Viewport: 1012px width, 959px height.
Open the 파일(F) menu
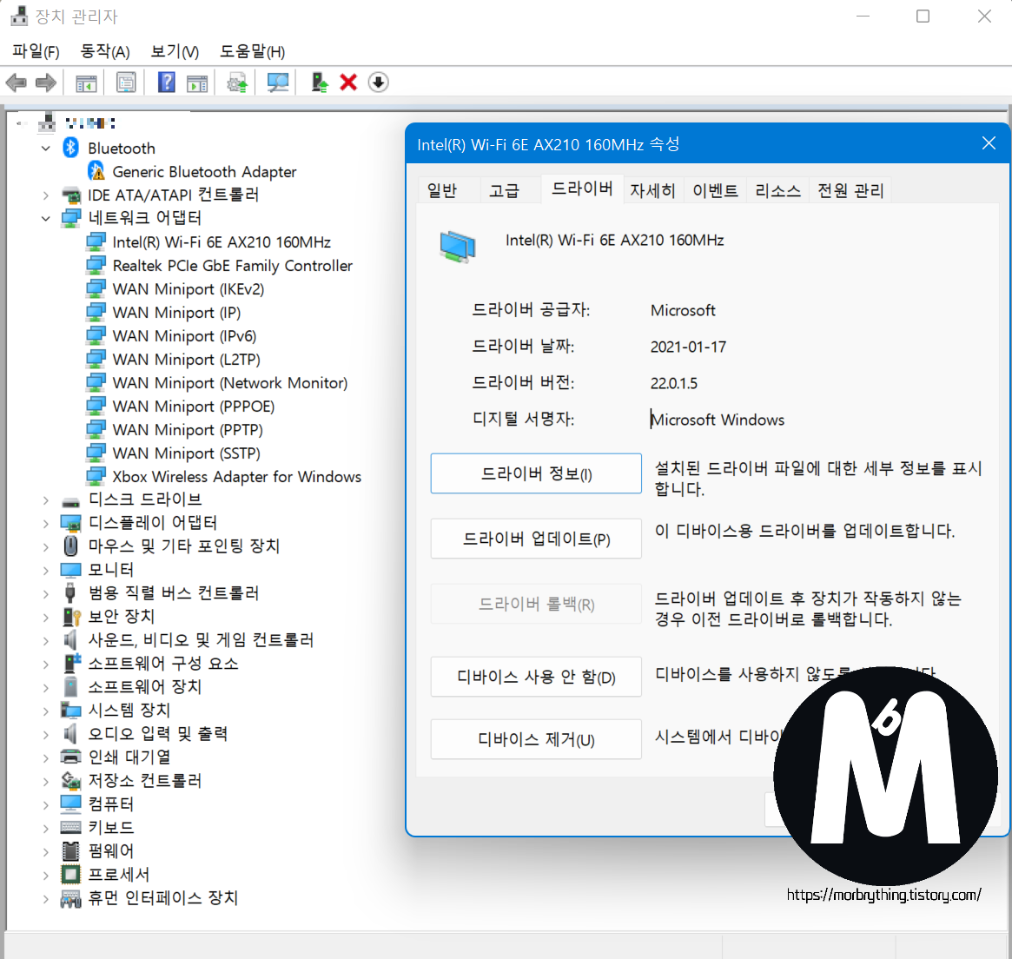[36, 51]
